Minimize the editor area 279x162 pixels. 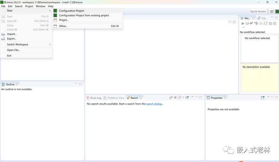tap(230, 22)
